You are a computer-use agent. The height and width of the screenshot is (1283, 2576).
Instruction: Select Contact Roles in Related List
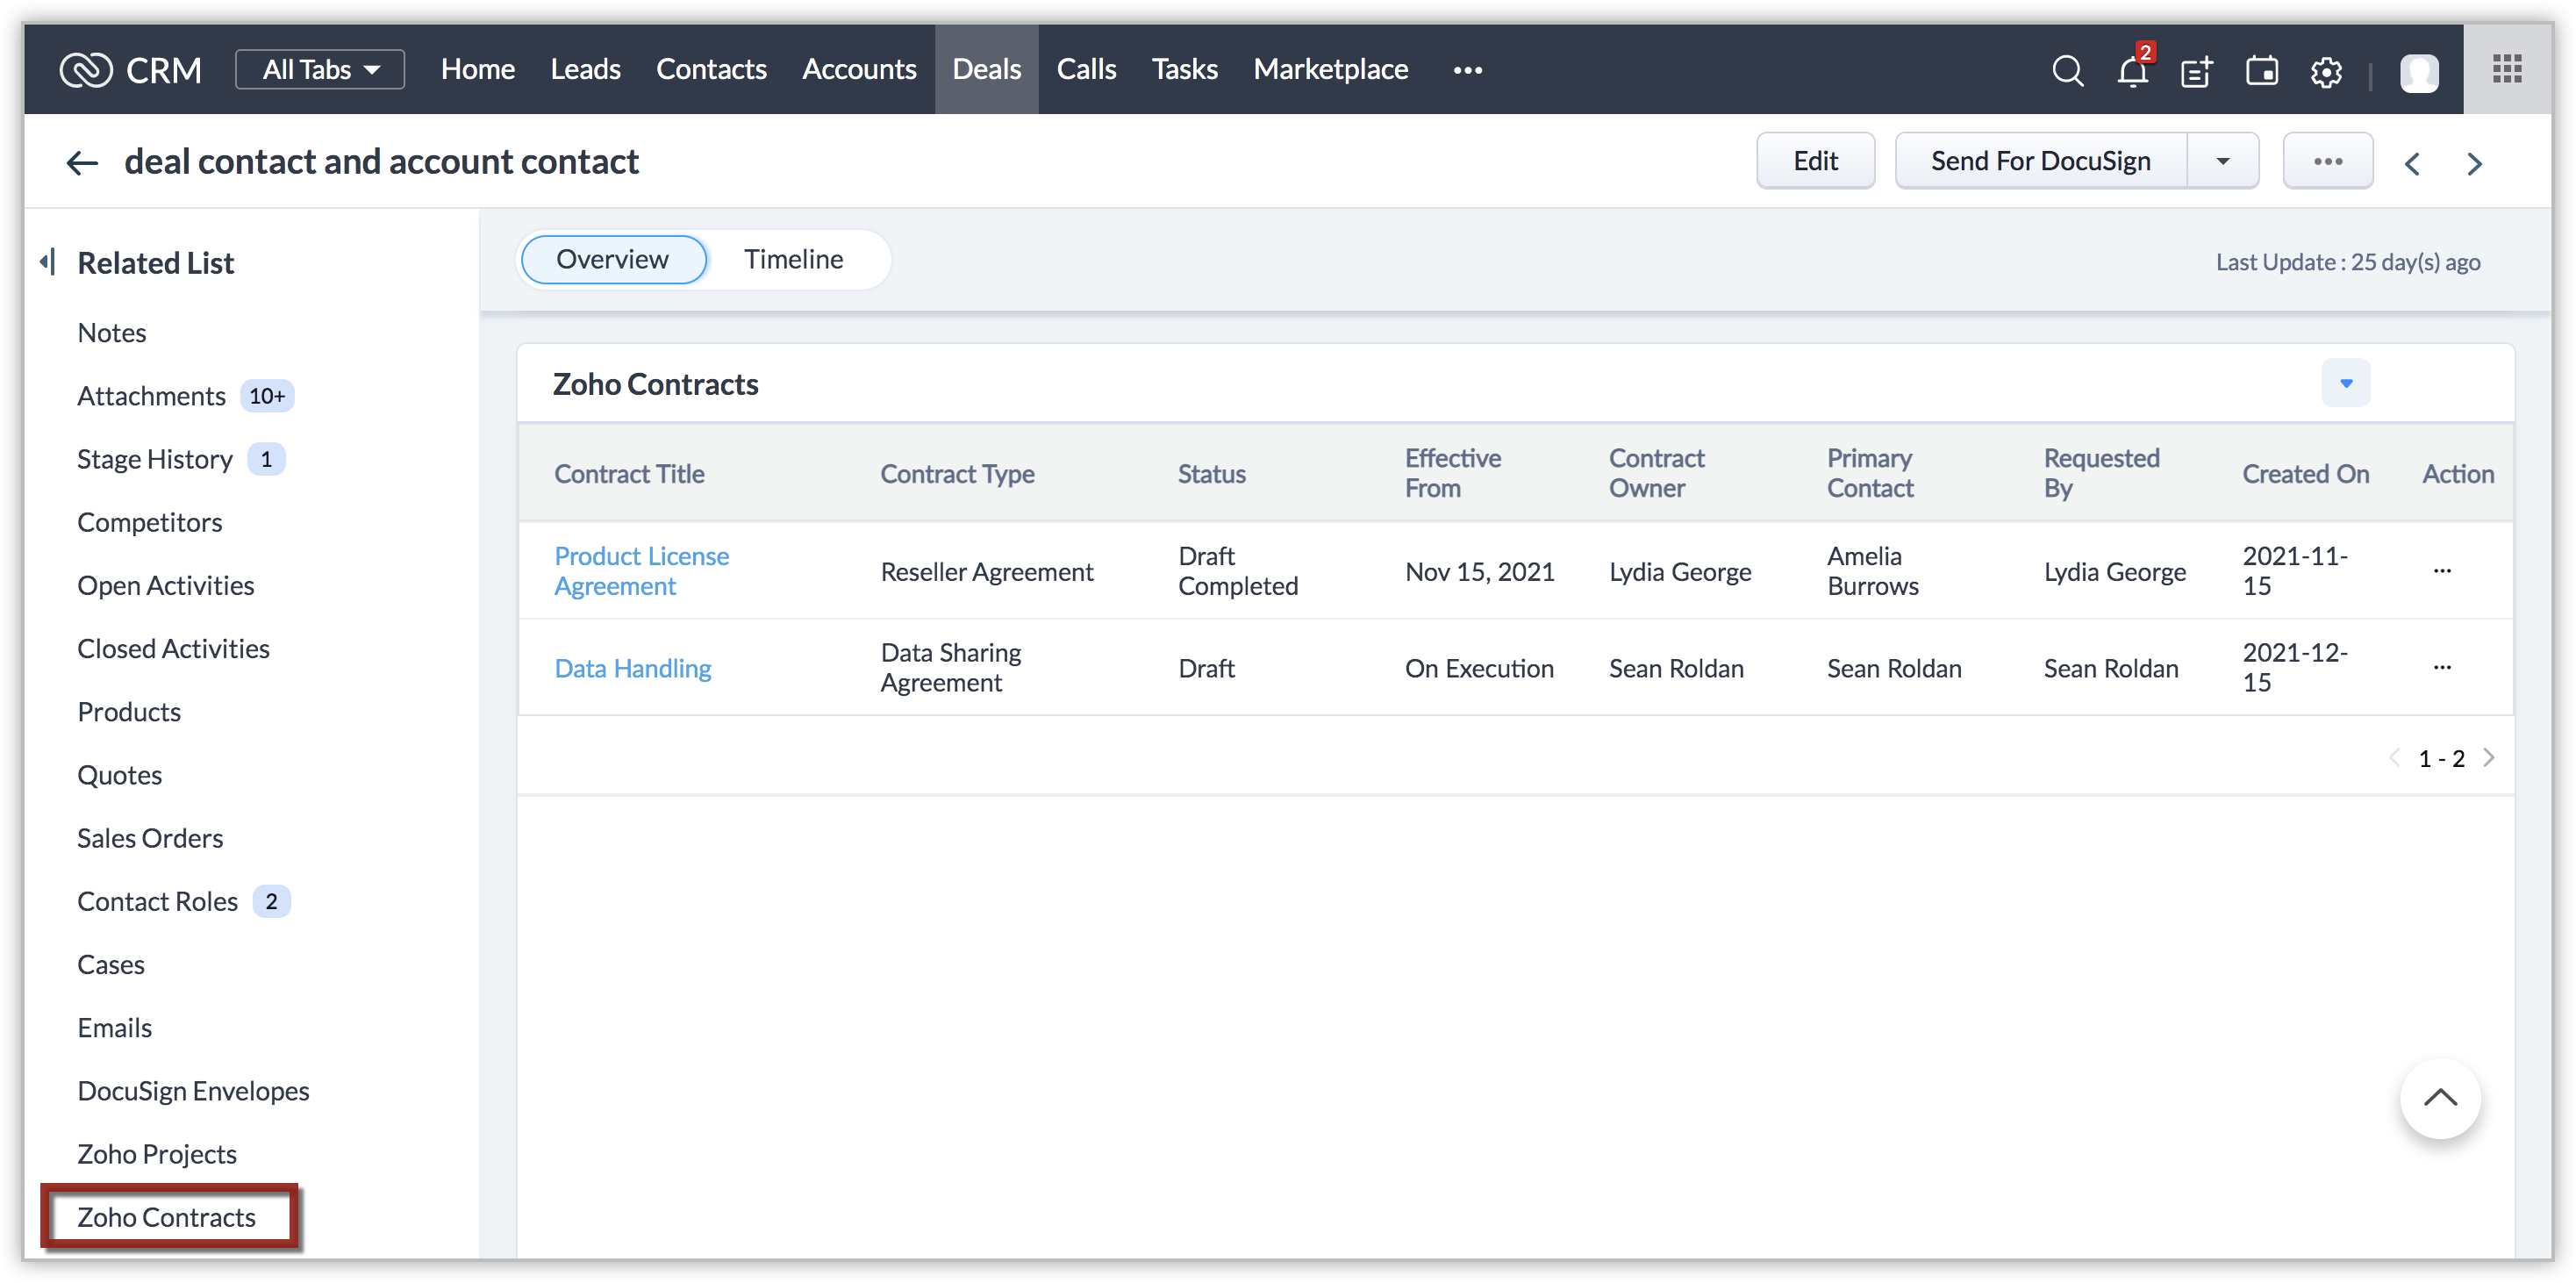pos(158,901)
